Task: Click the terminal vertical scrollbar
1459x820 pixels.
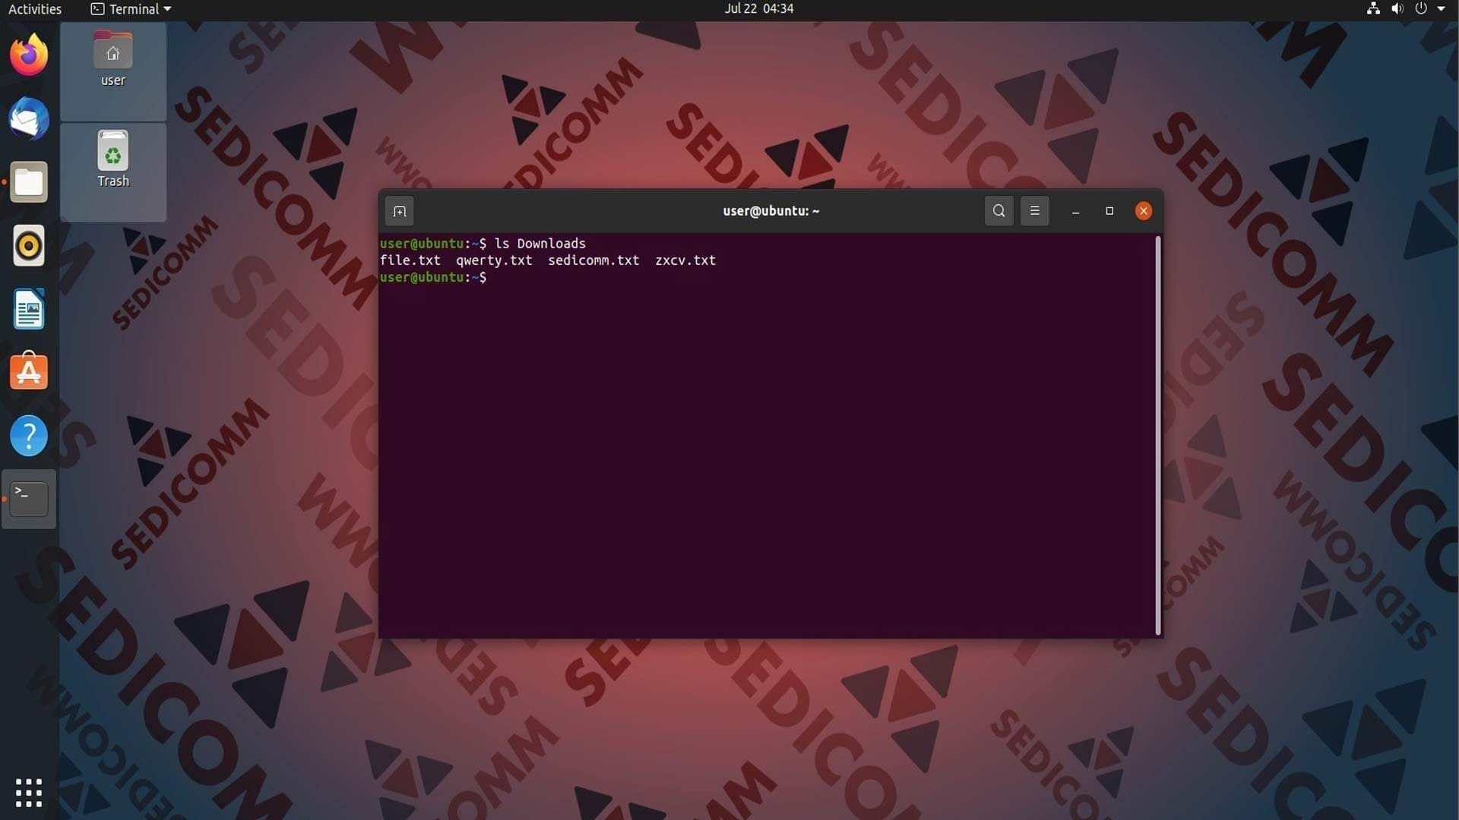Action: point(1157,435)
